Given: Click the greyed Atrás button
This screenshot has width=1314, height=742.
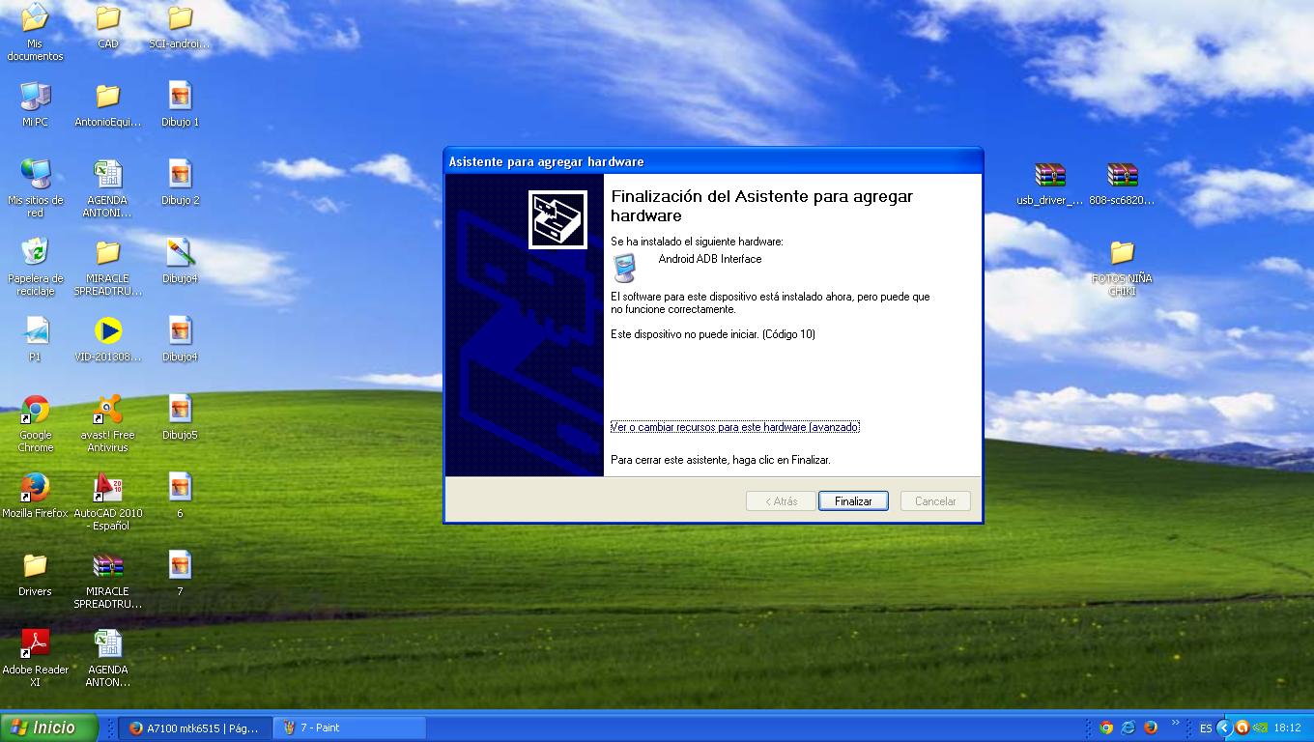Looking at the screenshot, I should (781, 500).
